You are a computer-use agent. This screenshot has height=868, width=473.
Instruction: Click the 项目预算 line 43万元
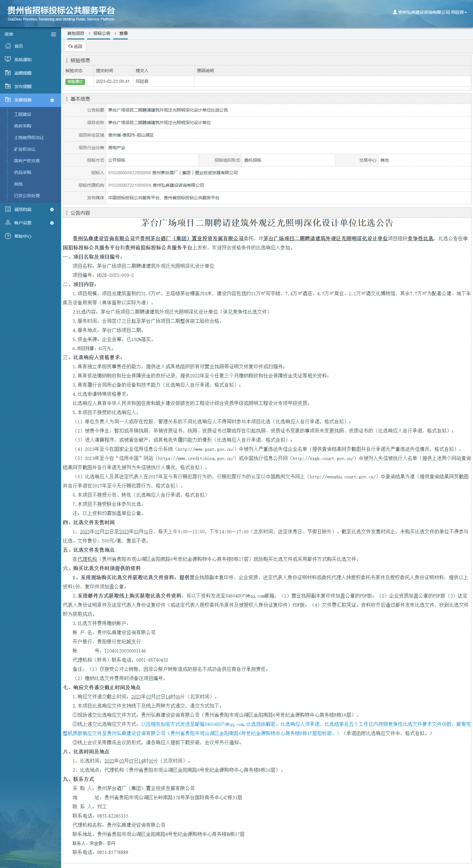93,349
